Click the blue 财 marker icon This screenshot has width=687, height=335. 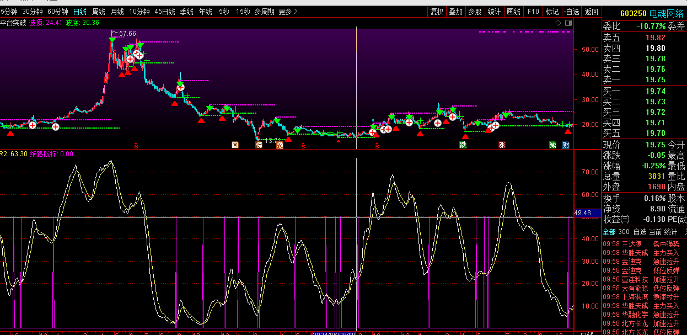(x=566, y=145)
